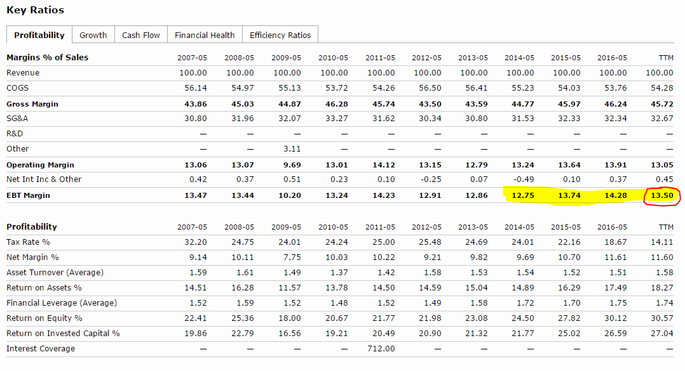Viewport: 685px width, 371px height.
Task: Click the Key Ratios heading
Action: [x=35, y=10]
